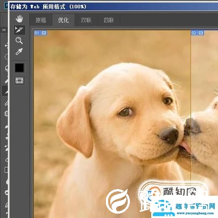Screen dimensions: 218x218
Task: Switch to the 双联 tab
Action: [x=86, y=20]
